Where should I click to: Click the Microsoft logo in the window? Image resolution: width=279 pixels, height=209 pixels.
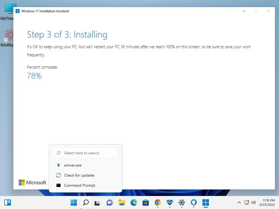coord(32,183)
